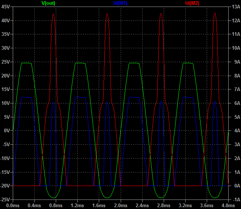Viewport: 241px width, 209px height.
Task: Click the 5V left axis label
Action: 7,117
